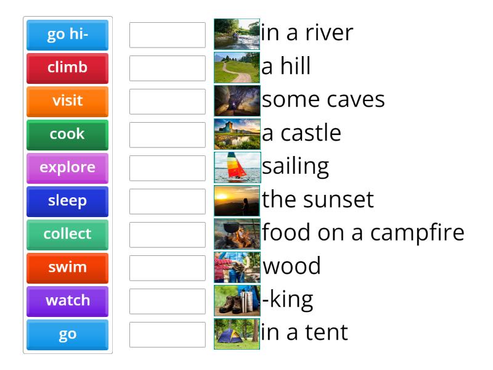Click the 'swim' word tile
The image size is (493, 370).
(x=67, y=268)
